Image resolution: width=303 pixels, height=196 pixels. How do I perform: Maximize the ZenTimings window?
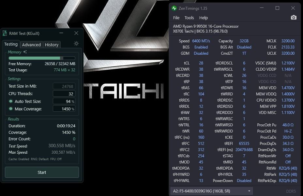click(277, 8)
